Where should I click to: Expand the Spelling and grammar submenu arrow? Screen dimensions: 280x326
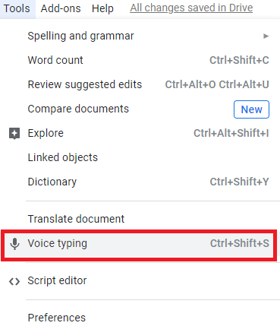266,36
